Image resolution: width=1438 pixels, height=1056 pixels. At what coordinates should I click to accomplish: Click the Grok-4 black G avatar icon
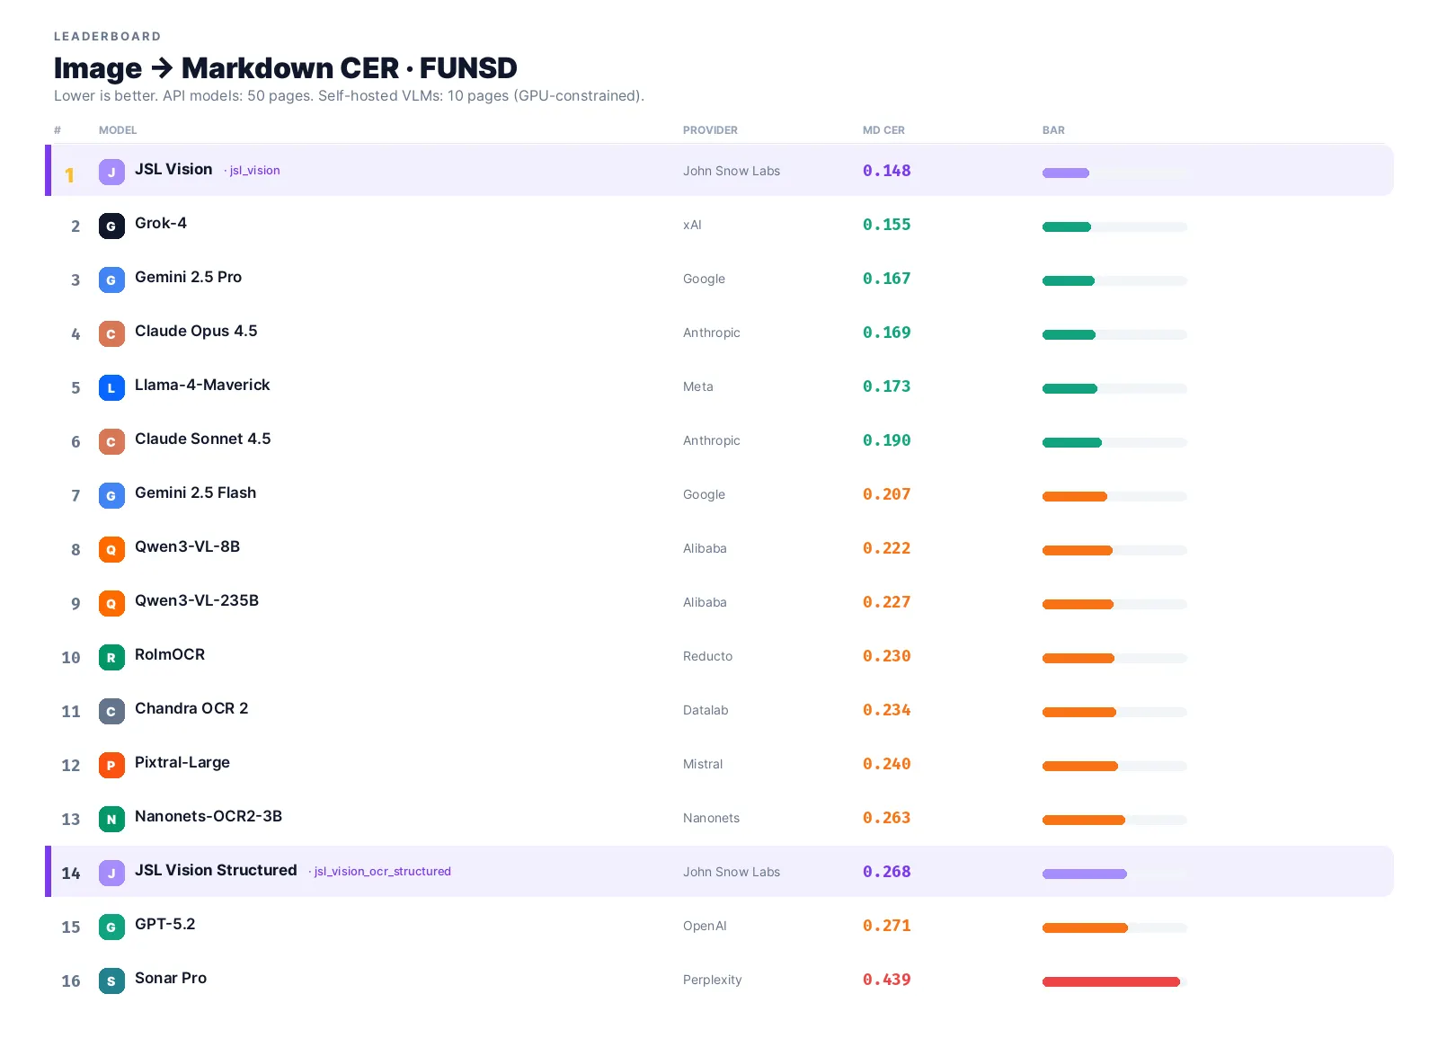point(111,226)
